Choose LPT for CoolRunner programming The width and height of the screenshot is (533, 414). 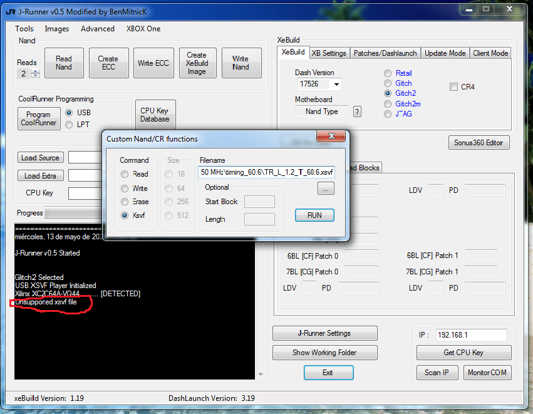pos(69,125)
